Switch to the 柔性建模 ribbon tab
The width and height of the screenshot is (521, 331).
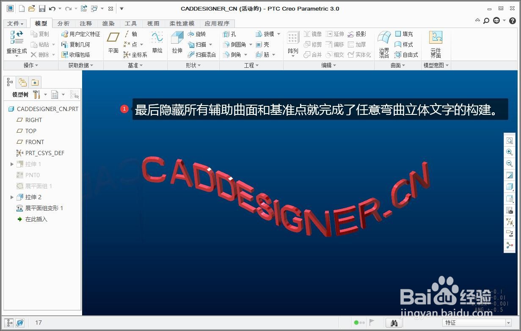point(182,24)
